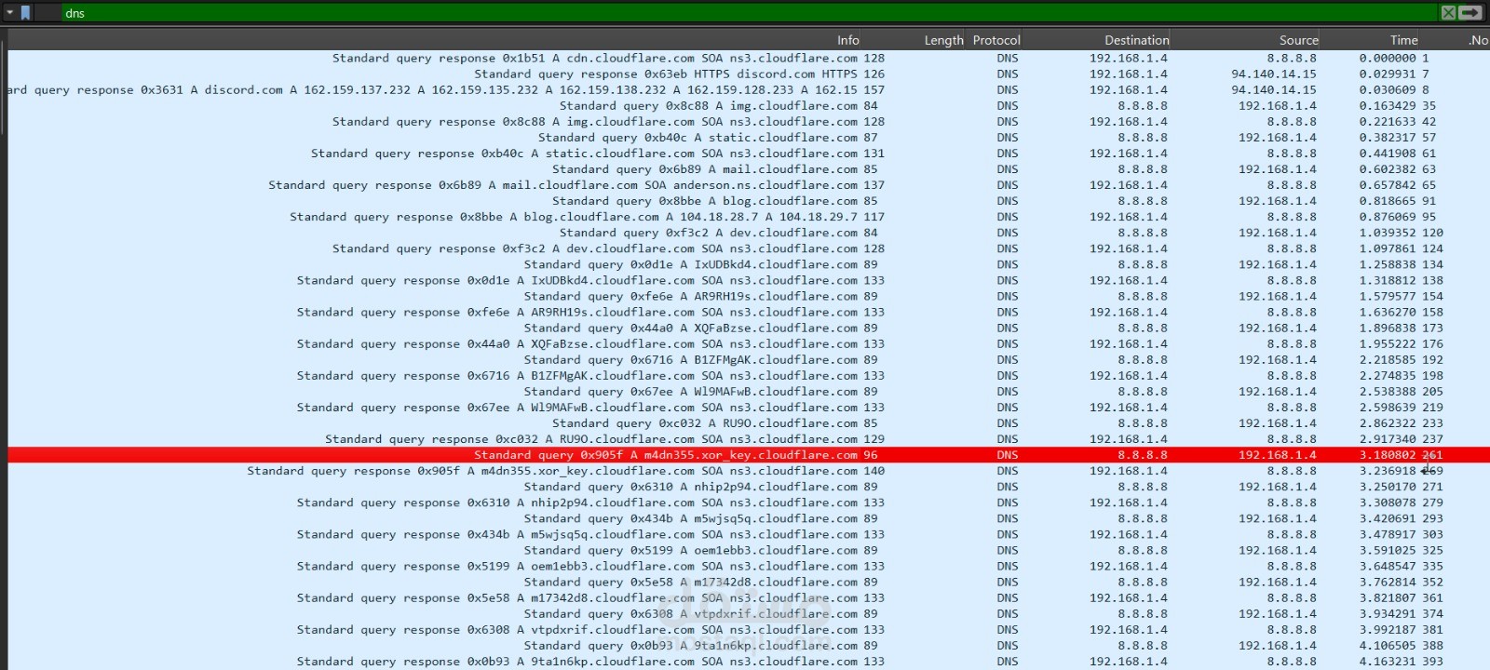This screenshot has width=1490, height=670.
Task: Click source 94.140.14.15 in packet 7 row
Action: pos(1274,74)
